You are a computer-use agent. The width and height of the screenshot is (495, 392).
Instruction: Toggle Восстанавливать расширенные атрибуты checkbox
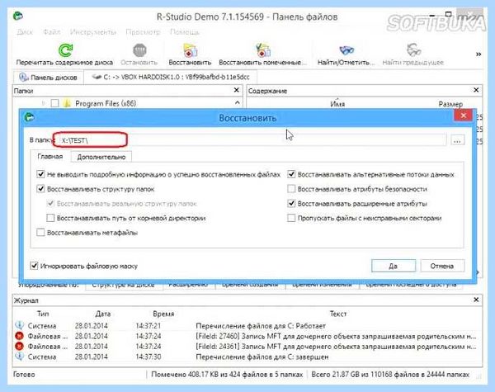click(x=291, y=203)
